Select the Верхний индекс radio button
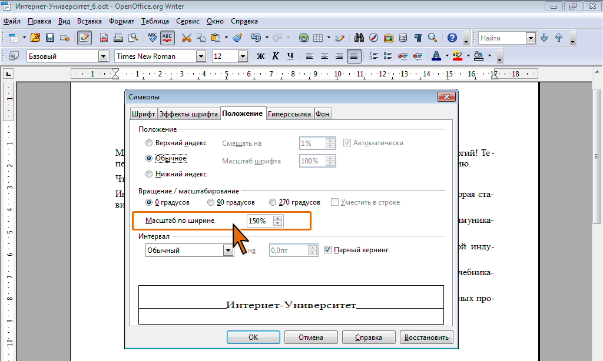This screenshot has width=603, height=361. click(x=149, y=143)
